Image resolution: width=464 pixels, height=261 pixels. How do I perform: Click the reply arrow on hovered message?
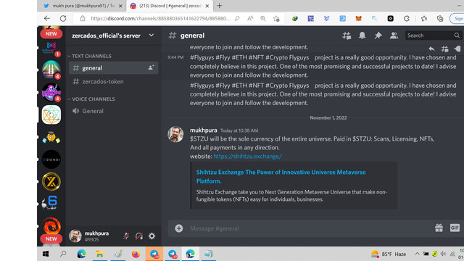coord(431,49)
